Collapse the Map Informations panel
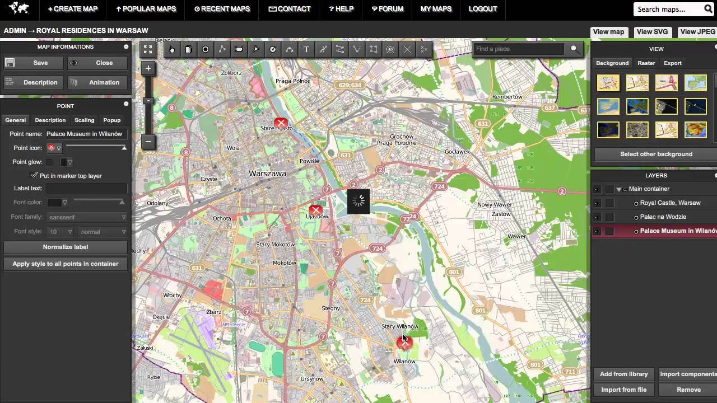717x403 pixels. pyautogui.click(x=126, y=46)
